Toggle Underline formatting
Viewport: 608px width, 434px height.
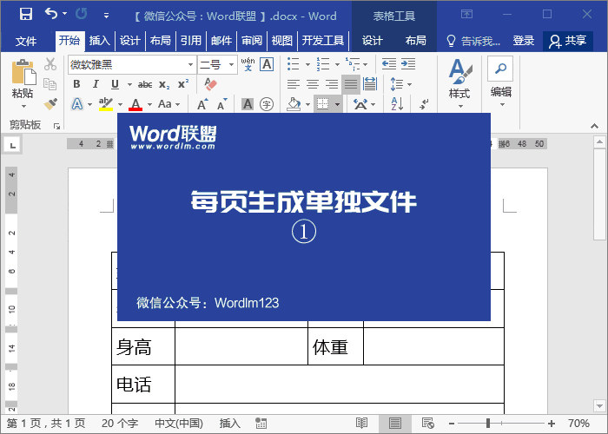coord(115,83)
